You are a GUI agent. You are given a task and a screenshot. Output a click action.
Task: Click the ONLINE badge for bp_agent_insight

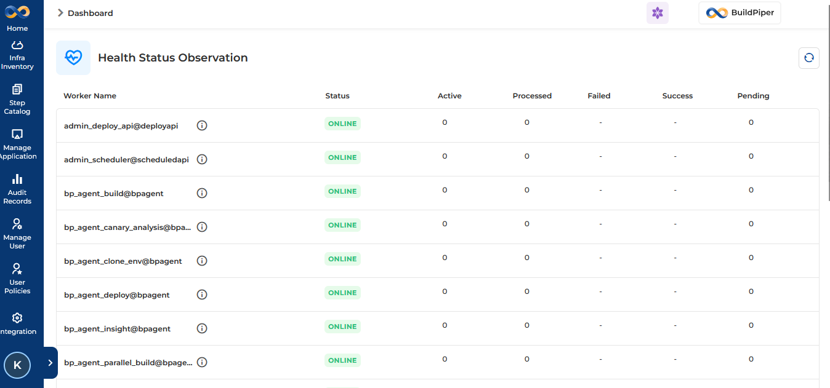coord(342,327)
